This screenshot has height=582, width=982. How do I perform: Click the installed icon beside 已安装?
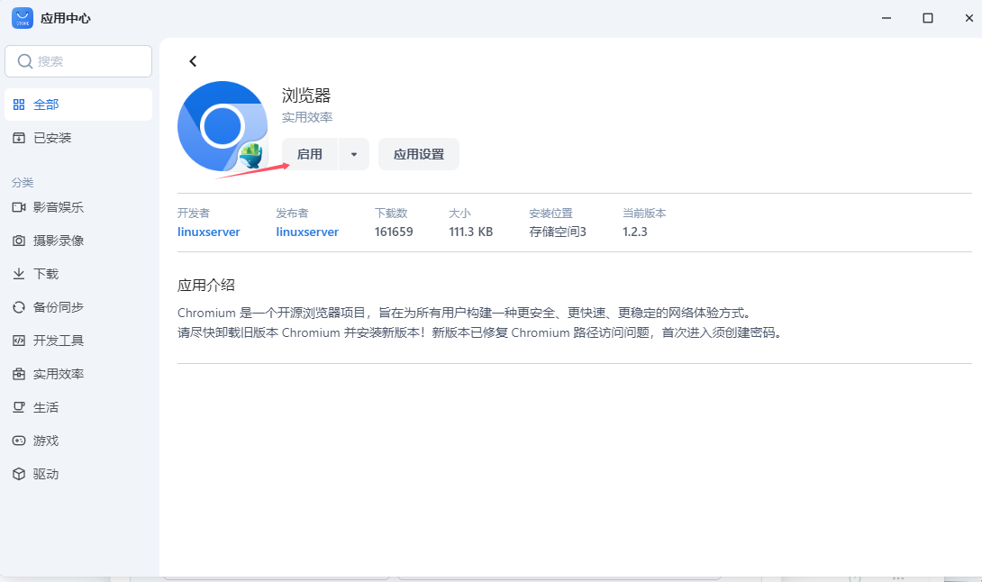19,138
